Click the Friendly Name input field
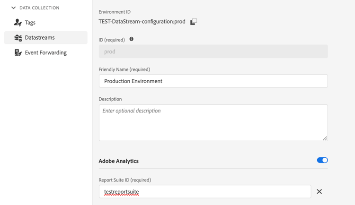This screenshot has height=205, width=355. coord(213,81)
